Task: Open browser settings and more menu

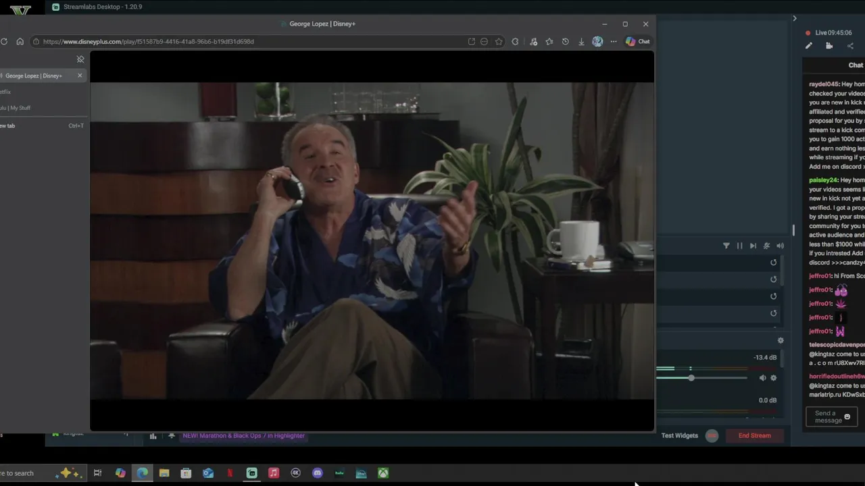Action: click(x=614, y=41)
